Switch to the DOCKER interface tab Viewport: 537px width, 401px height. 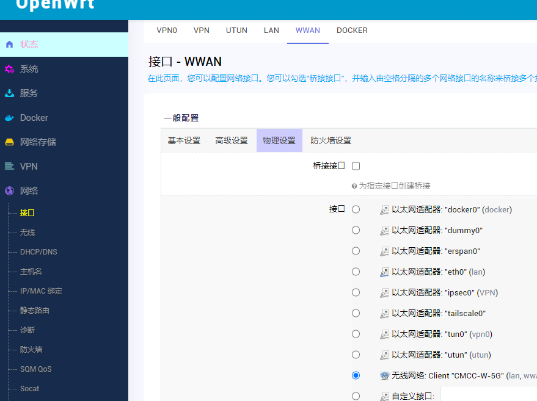coord(352,31)
